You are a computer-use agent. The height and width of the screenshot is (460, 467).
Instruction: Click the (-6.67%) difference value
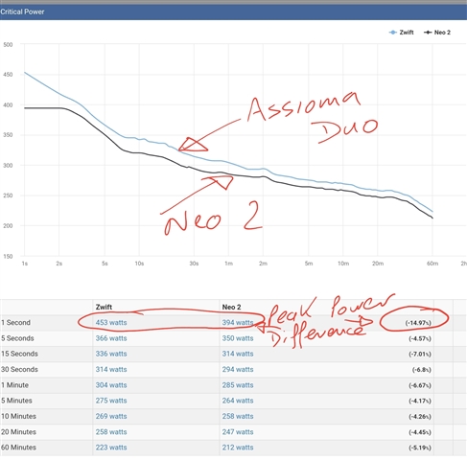[420, 385]
